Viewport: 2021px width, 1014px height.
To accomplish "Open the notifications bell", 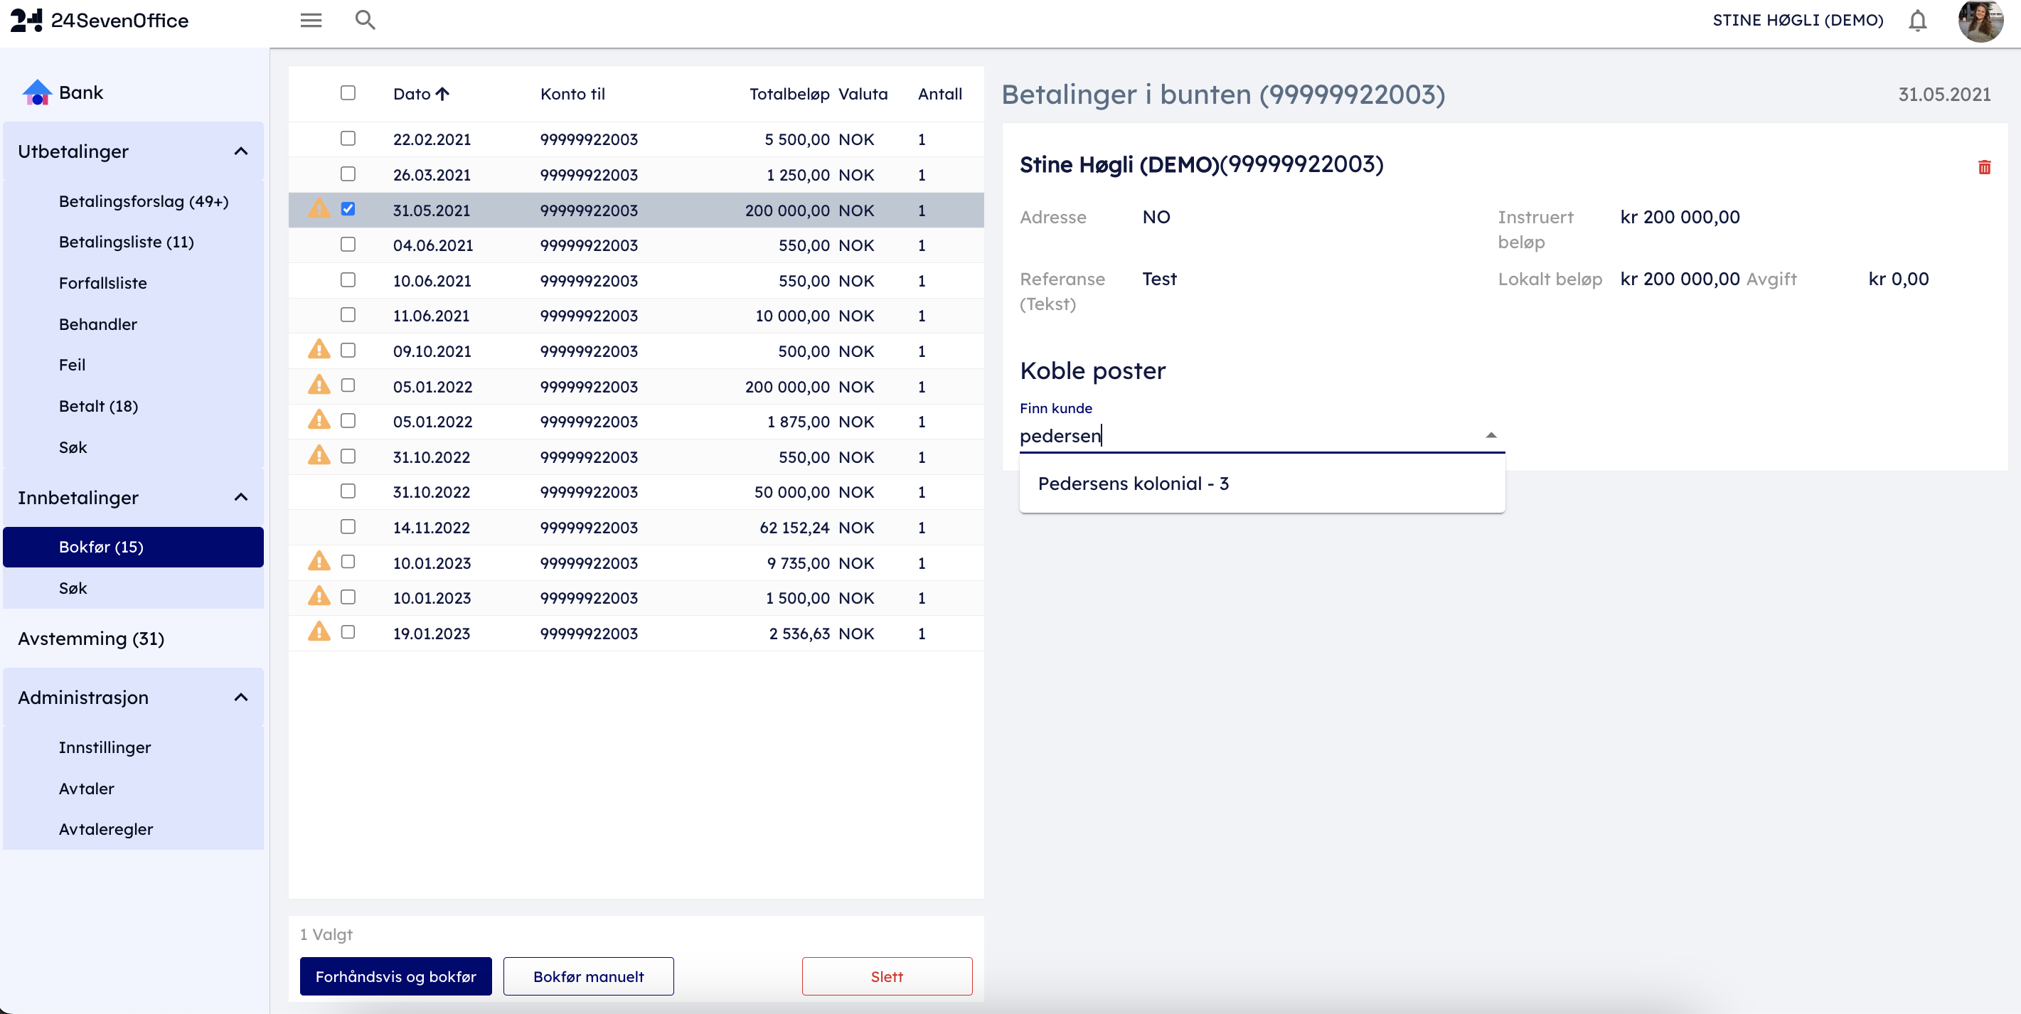I will tap(1916, 21).
